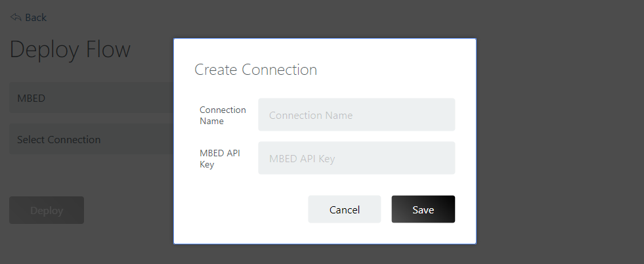Expand the Select Connection dropdown

pyautogui.click(x=91, y=140)
